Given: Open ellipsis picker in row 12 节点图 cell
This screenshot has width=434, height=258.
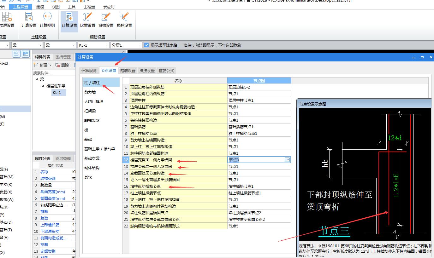Looking at the screenshot, I should (x=287, y=160).
